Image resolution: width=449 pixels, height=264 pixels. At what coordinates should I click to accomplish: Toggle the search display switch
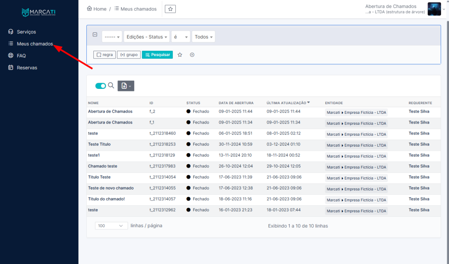point(100,86)
